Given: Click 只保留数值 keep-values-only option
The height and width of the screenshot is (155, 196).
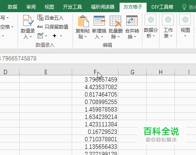Looking at the screenshot, I should tap(53, 27).
